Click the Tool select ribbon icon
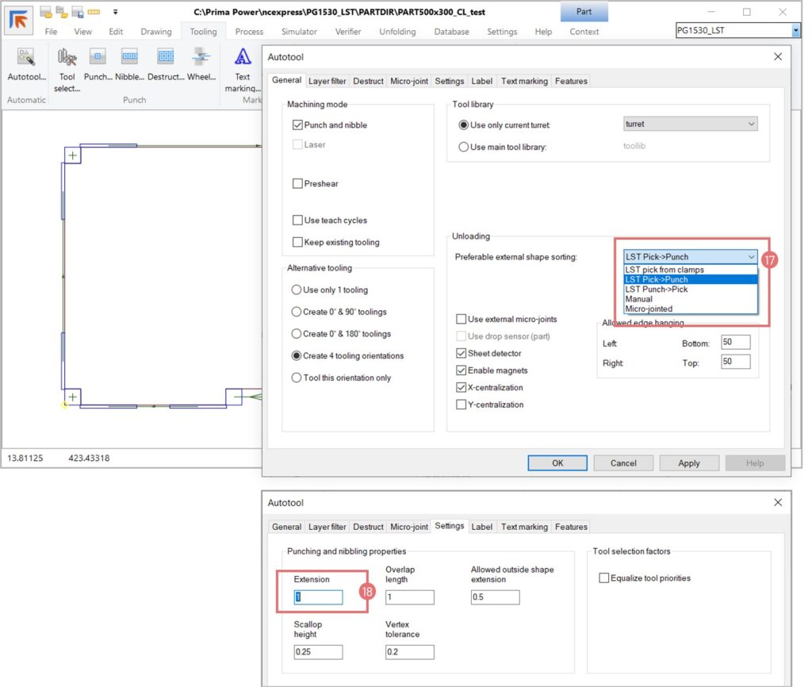Screen dimensions: 812x687 coord(67,58)
